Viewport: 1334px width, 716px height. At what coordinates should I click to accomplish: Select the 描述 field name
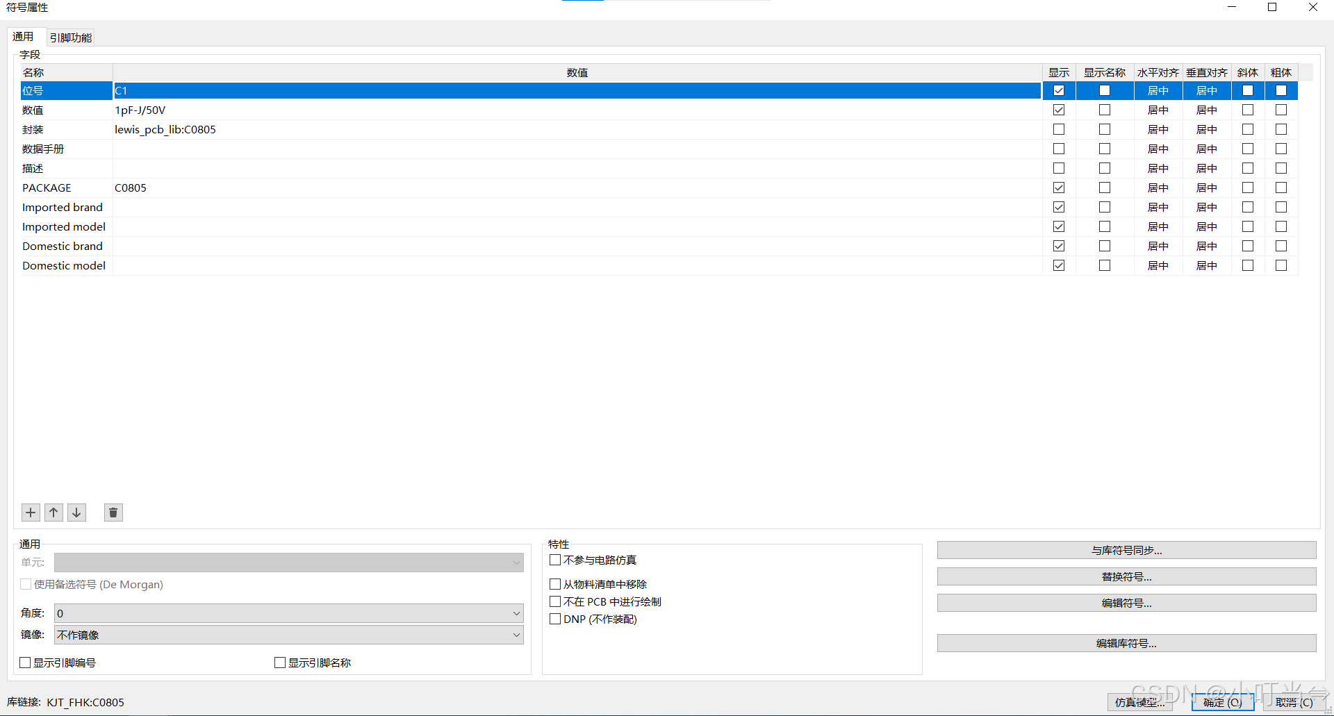tap(67, 168)
